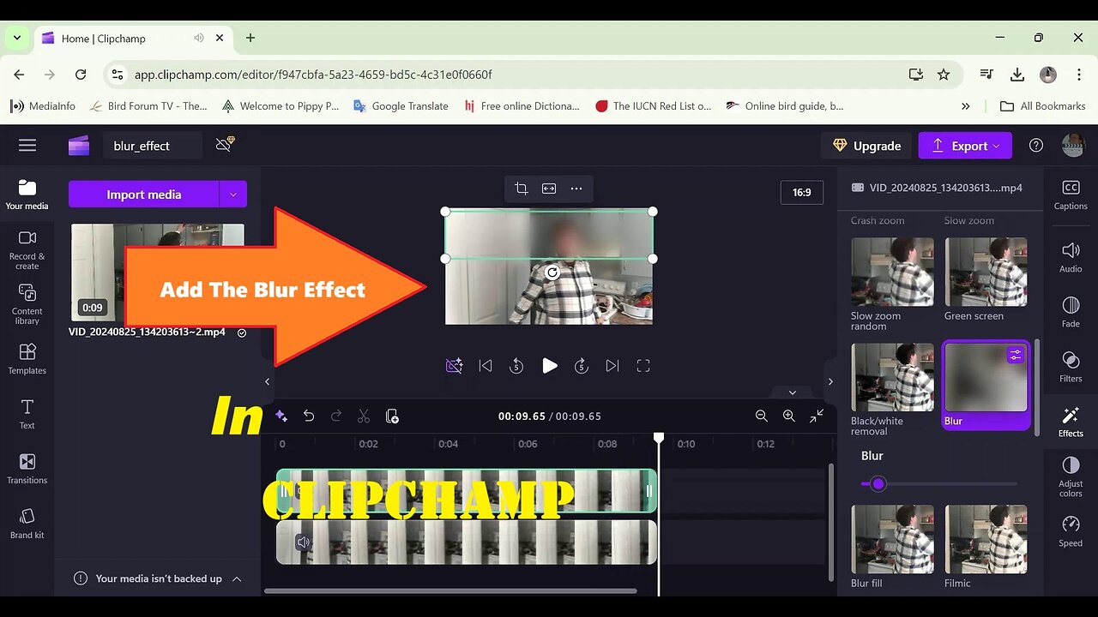Select the Filmic effect
This screenshot has height=617, width=1098.
pos(986,547)
